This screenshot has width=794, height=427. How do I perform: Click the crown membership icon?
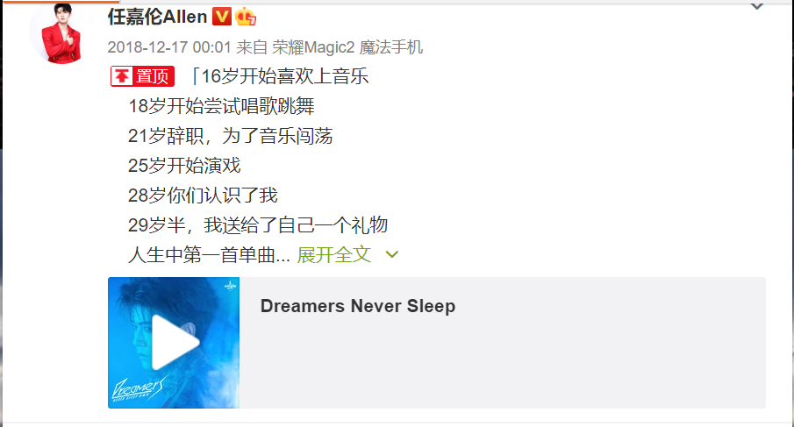246,17
